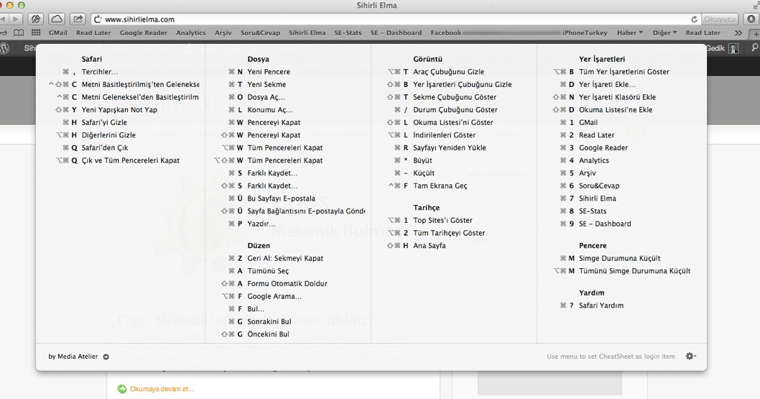Click the iCloud Tabs toolbar icon
Viewport: 760px width, 399px height.
coord(57,19)
